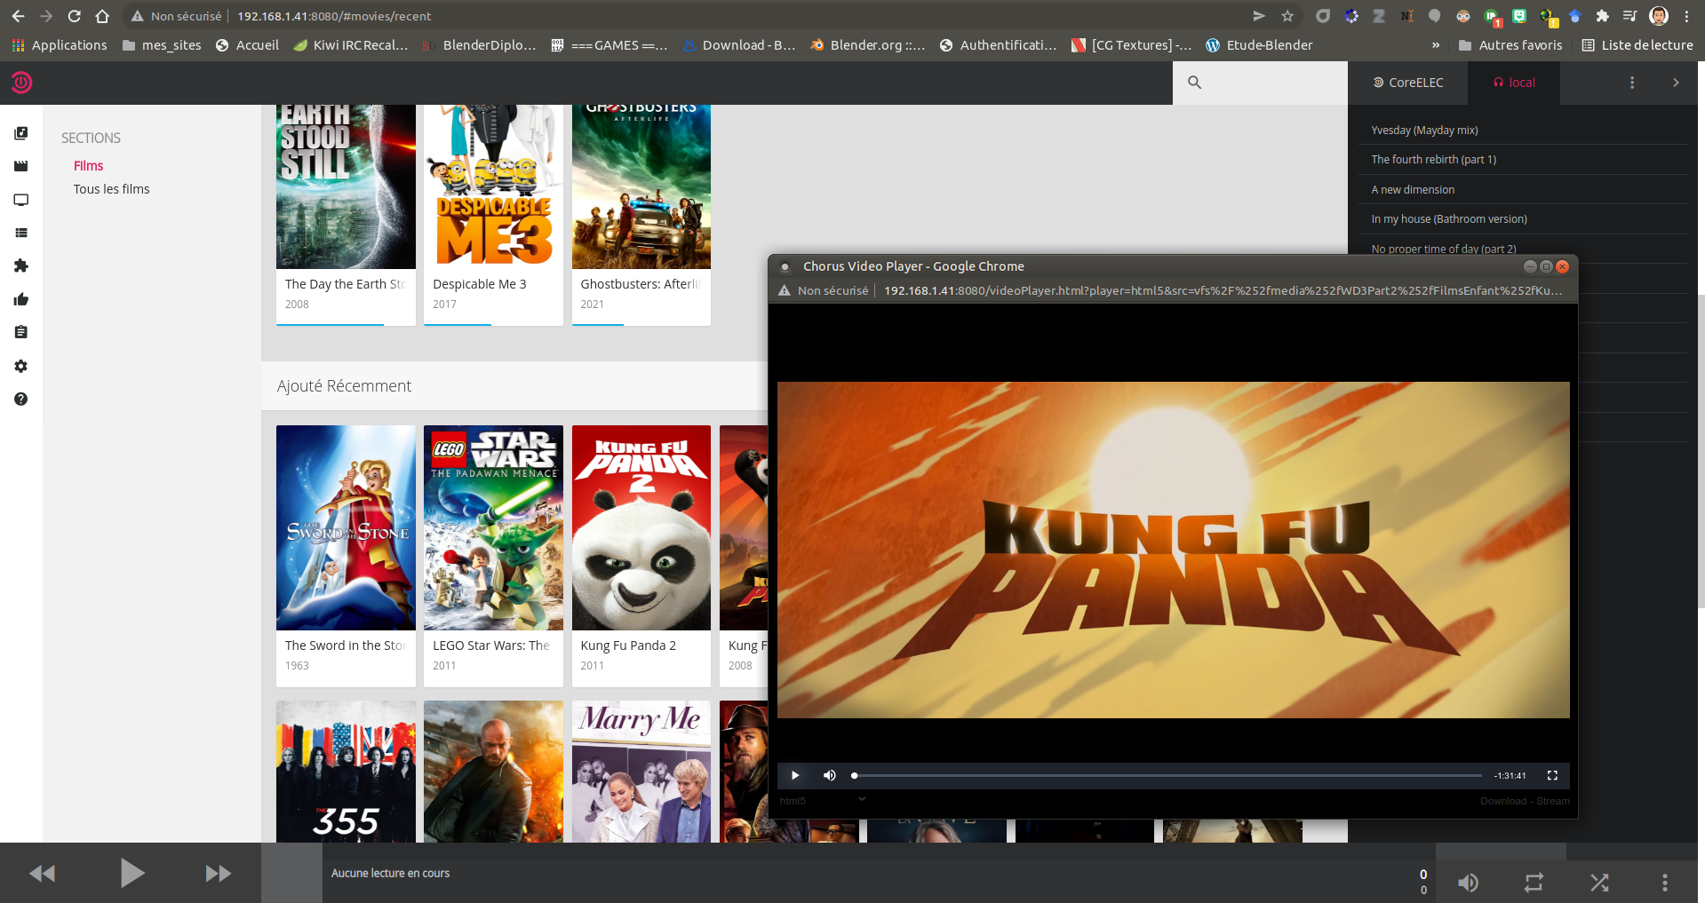Reload the page in Chrome
Image resolution: width=1705 pixels, height=903 pixels.
[75, 16]
